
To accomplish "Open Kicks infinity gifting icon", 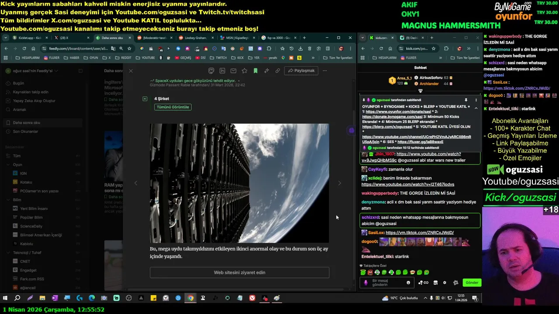I will 423,283.
